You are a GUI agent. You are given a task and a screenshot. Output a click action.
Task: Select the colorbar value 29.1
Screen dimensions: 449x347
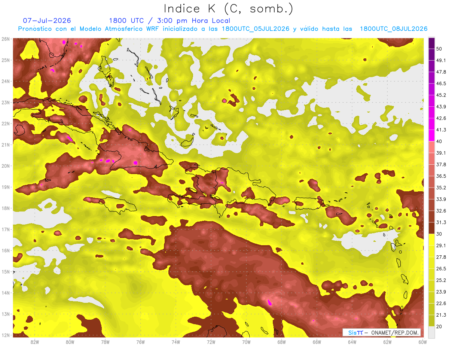[441, 246]
